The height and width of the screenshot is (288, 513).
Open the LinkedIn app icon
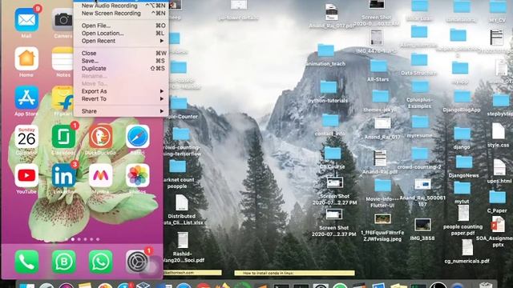click(x=63, y=176)
